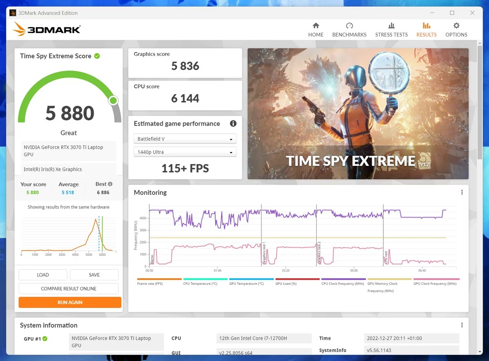Click the SAVE button

tap(94, 275)
